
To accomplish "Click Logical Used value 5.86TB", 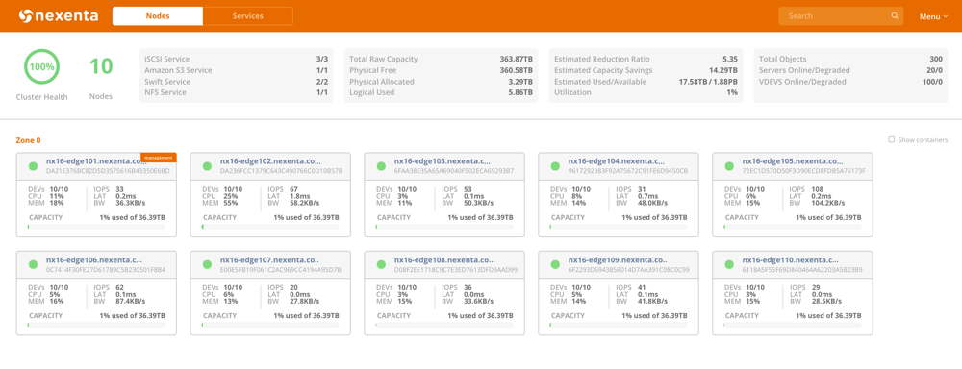I will coord(520,92).
